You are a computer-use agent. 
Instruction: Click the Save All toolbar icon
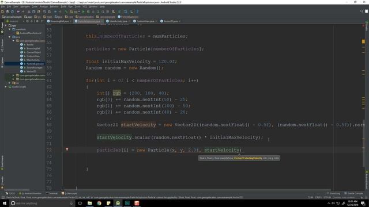(7, 11)
